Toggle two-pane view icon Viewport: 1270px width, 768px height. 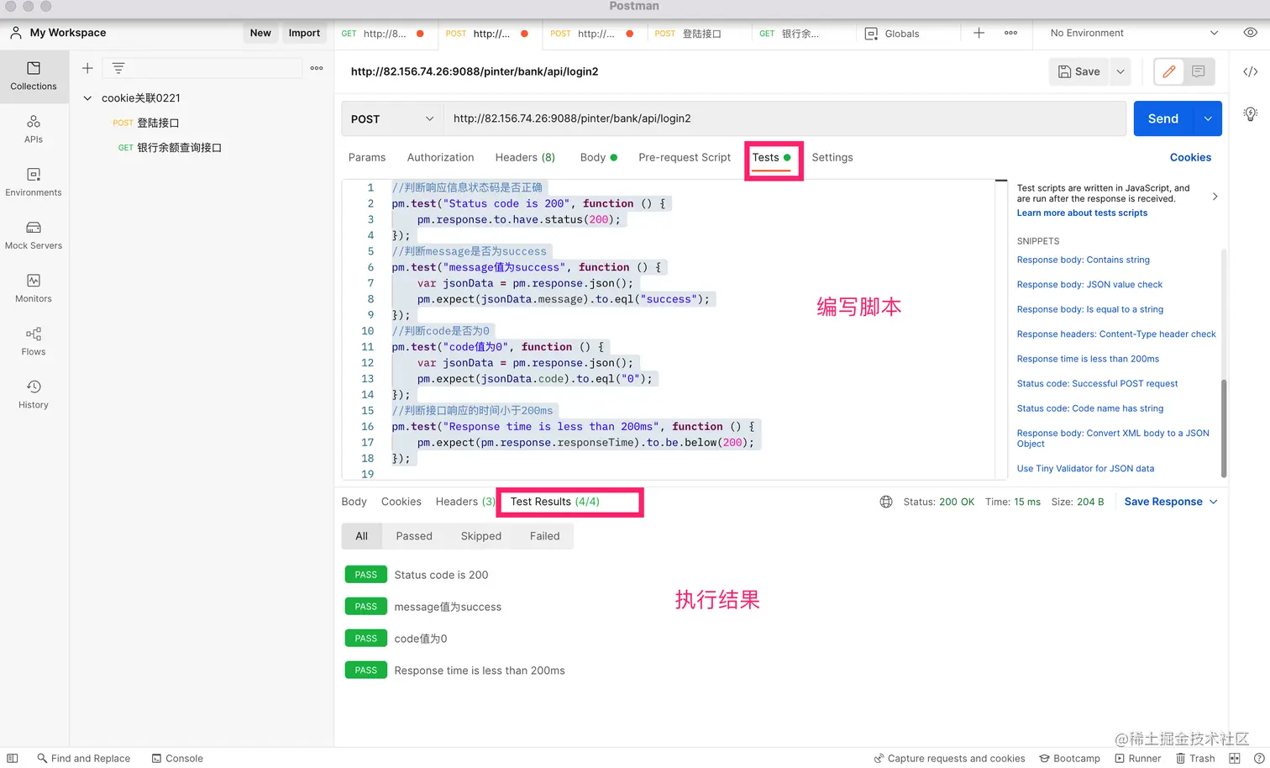pyautogui.click(x=1235, y=758)
